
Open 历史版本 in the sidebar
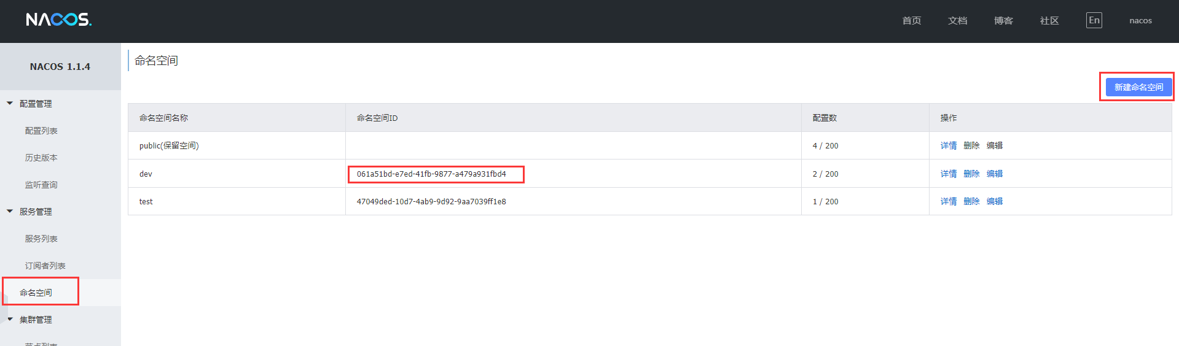point(41,158)
